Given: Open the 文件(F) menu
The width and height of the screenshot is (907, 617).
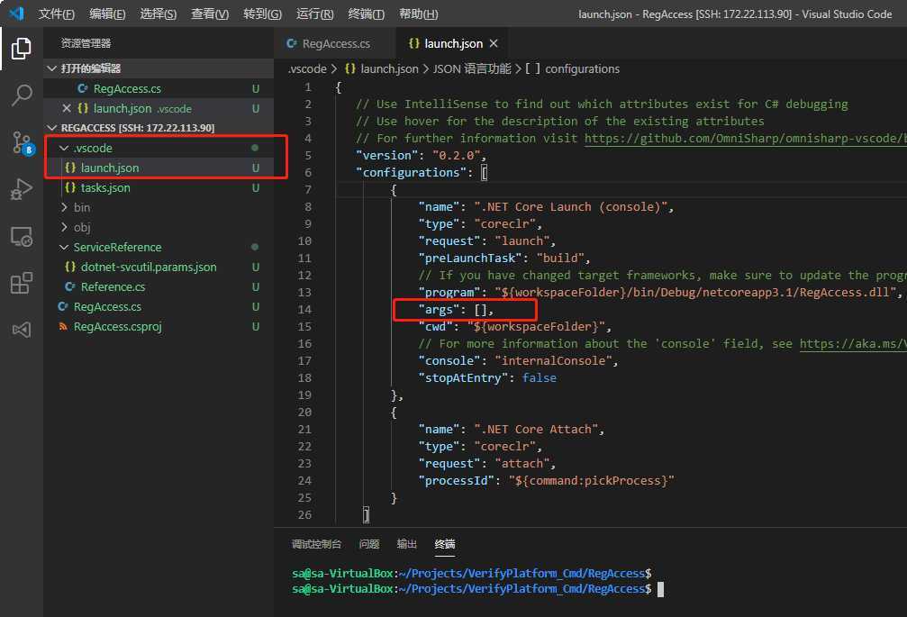Looking at the screenshot, I should coord(56,14).
